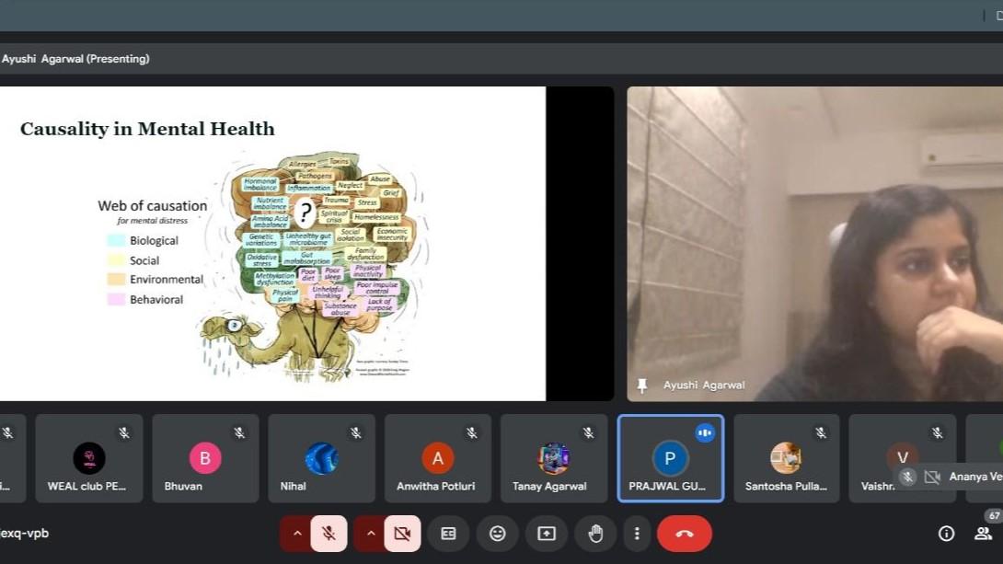Select Tanay Agarwal's participant tile
The image size is (1003, 564).
(554, 458)
